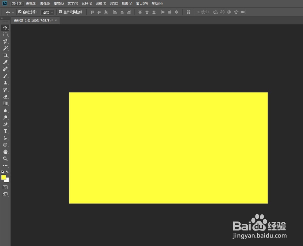Select the Dodge tool
Image resolution: width=303 pixels, height=246 pixels.
(x=5, y=117)
